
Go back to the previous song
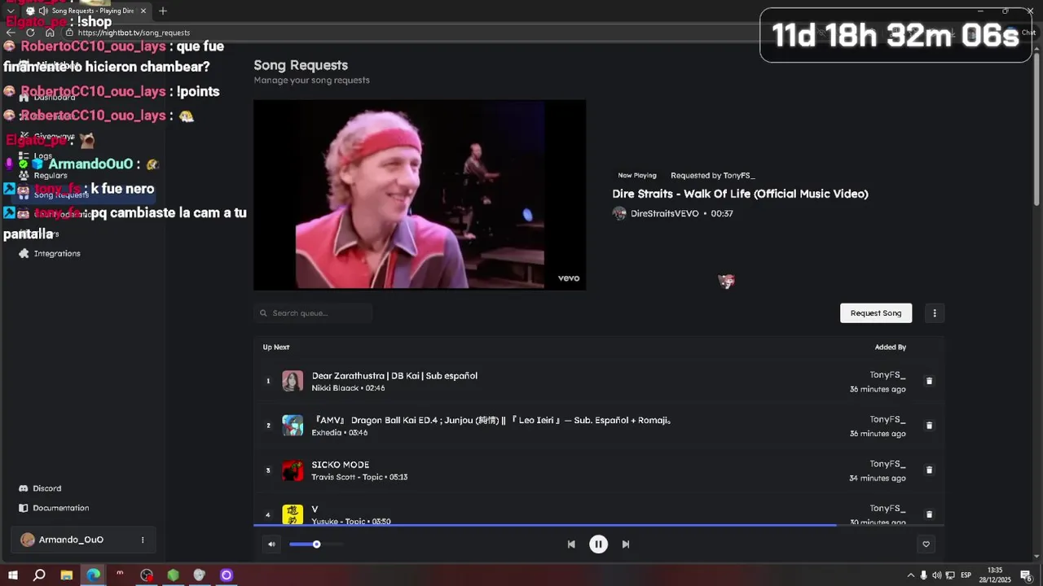571,544
